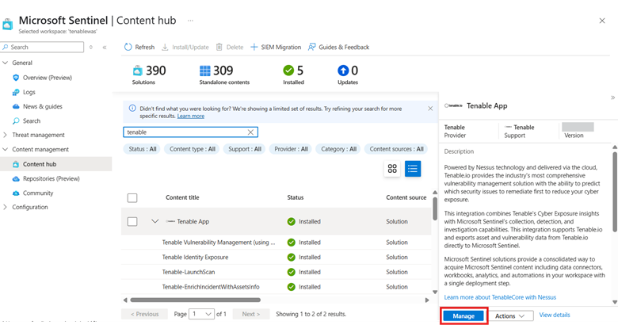Select Tenable Identity Exposure row
The width and height of the screenshot is (618, 325).
click(x=276, y=257)
